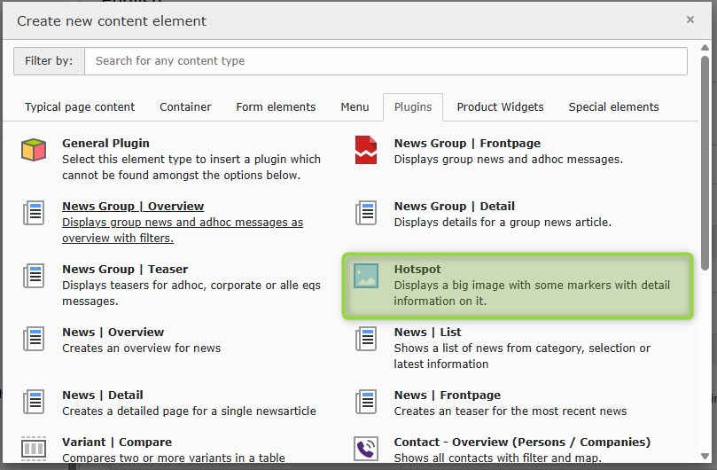The image size is (717, 470).
Task: Click the General Plugin cube icon
Action: tap(34, 150)
